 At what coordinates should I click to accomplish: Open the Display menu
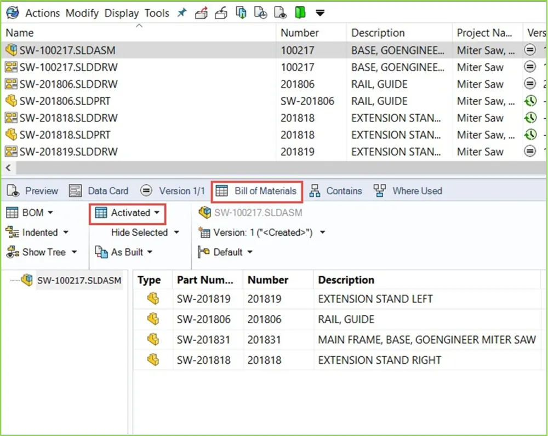(122, 13)
